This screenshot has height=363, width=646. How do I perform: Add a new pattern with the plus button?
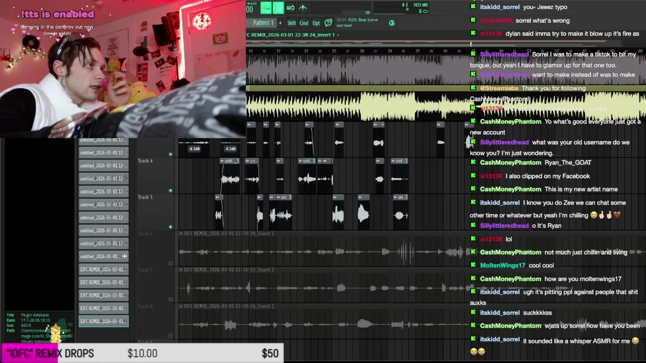(x=280, y=23)
